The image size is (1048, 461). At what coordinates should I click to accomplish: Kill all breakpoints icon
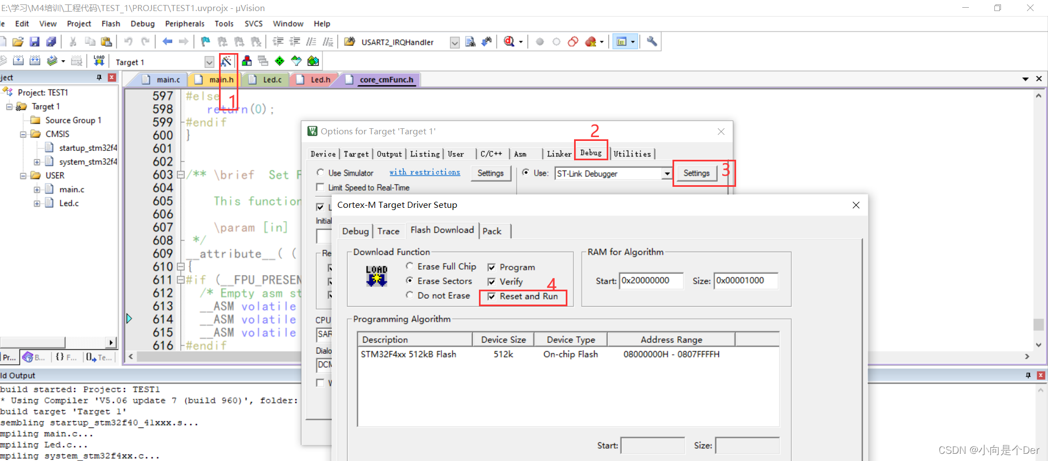[x=591, y=42]
